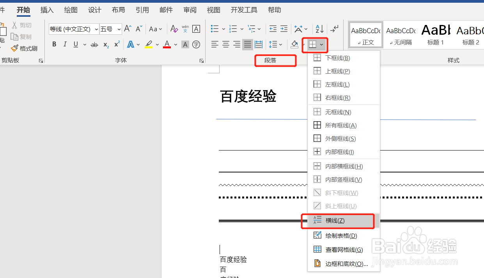Viewport: 484px width, 278px height.
Task: Click the Chinese layout (A with arrows) icon
Action: coord(298,29)
